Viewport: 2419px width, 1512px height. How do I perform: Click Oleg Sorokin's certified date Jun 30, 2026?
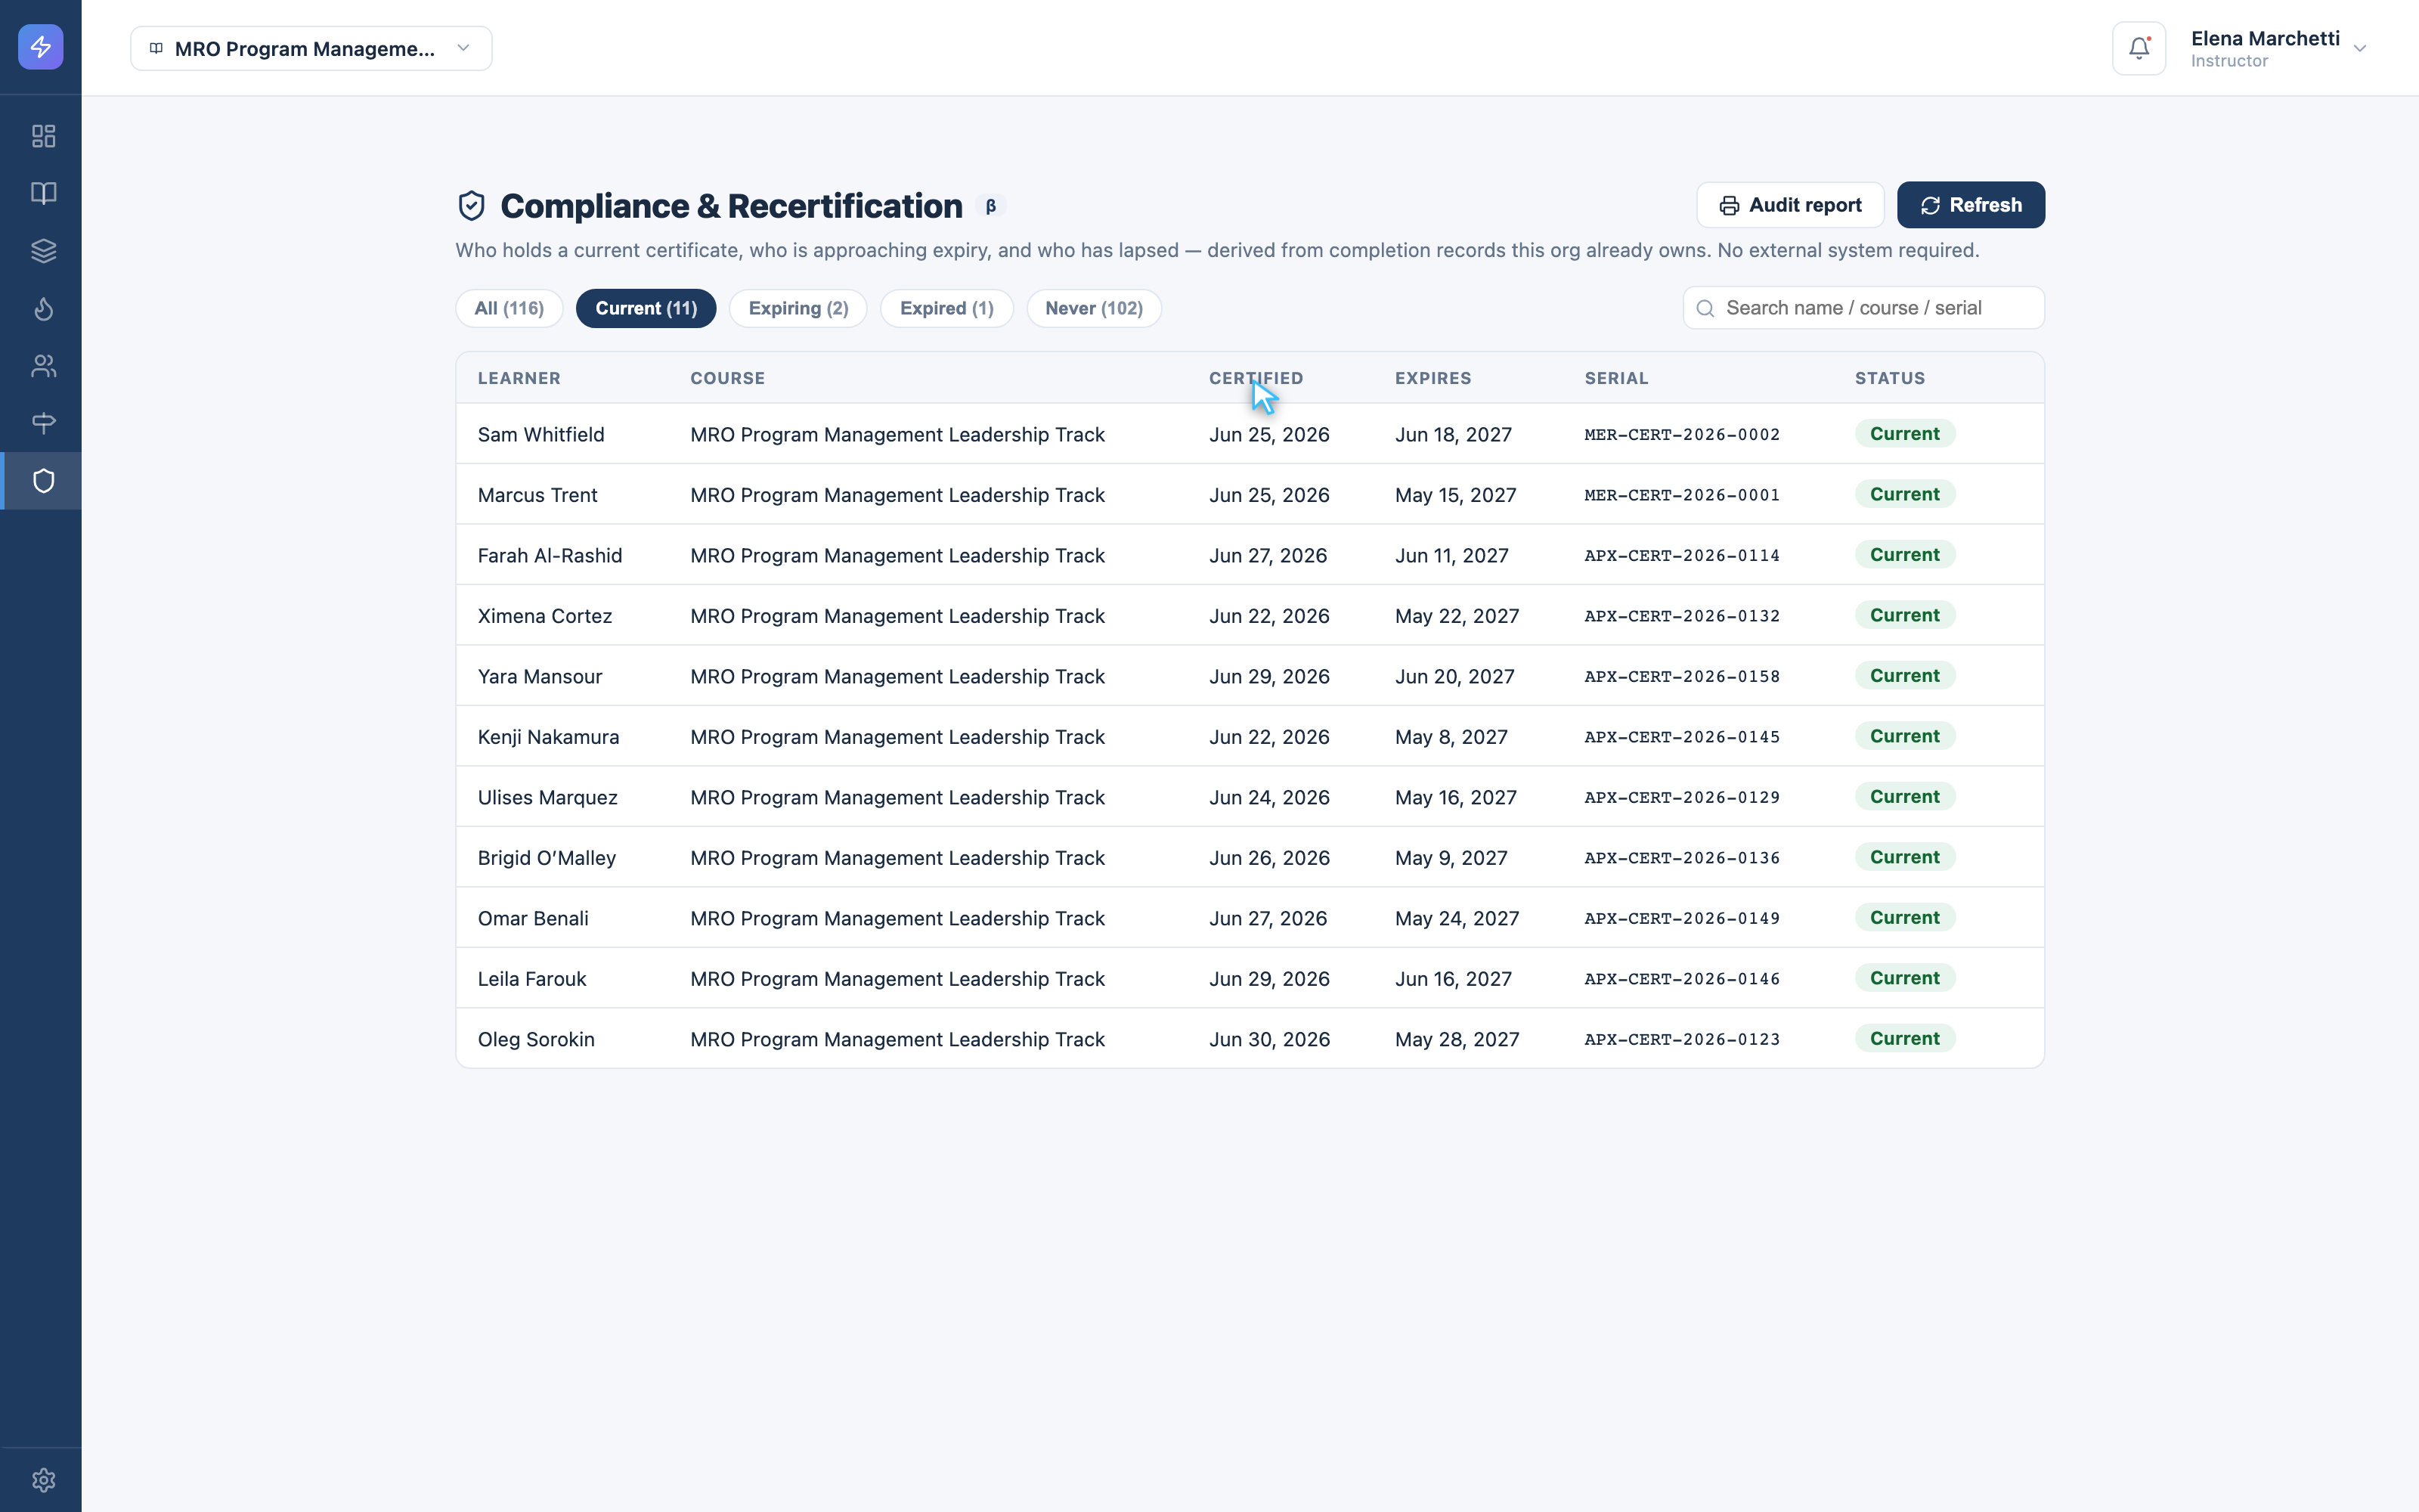(x=1269, y=1039)
